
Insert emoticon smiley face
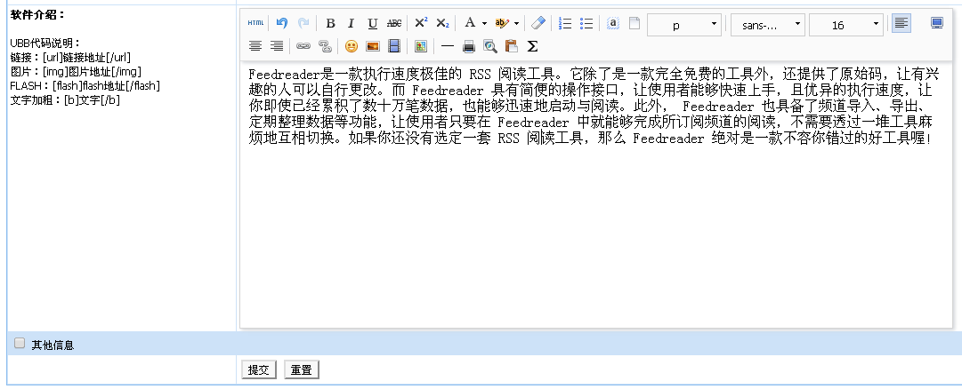pos(352,46)
